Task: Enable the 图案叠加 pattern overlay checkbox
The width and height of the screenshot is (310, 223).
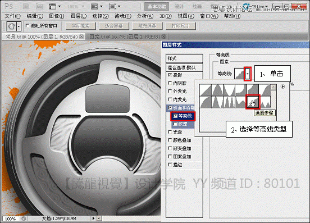Action: click(170, 156)
